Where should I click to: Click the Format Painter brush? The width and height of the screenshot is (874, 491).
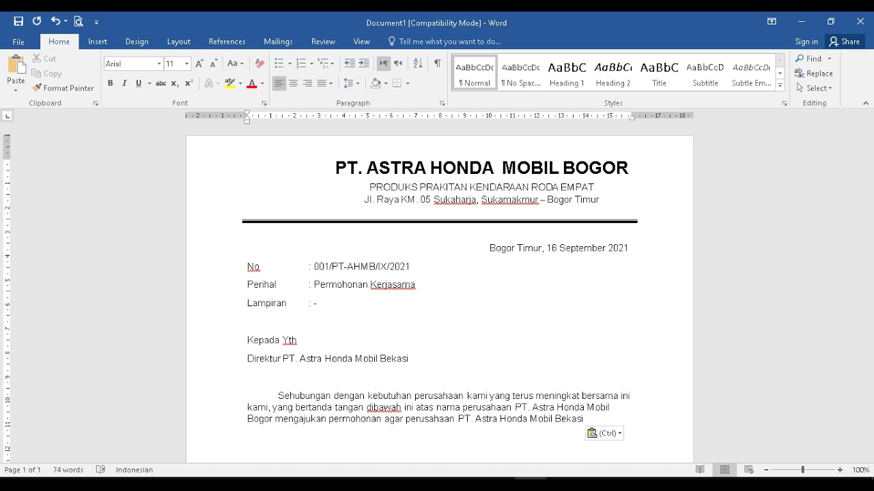[x=63, y=88]
